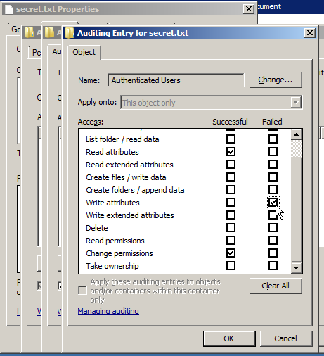Click the Change... button
This screenshot has width=324, height=356.
276,80
